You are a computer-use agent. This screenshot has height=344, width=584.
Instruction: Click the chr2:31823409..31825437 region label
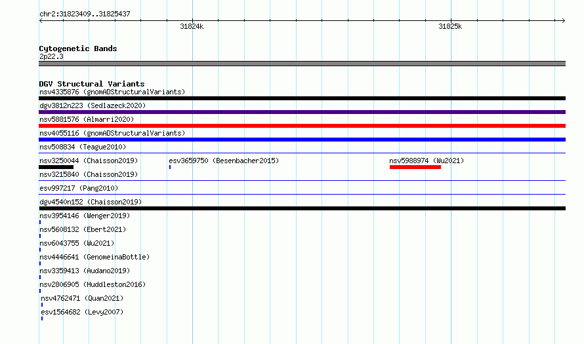pos(85,14)
